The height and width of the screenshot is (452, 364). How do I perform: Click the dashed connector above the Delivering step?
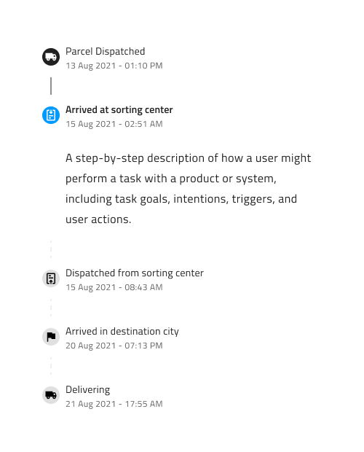point(51,366)
